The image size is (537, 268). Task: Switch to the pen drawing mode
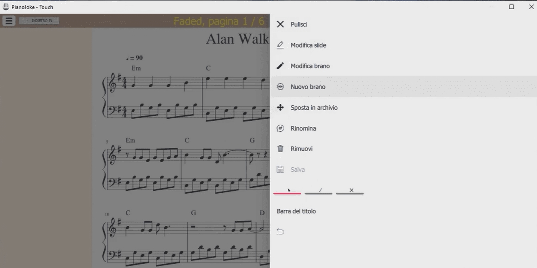click(319, 190)
